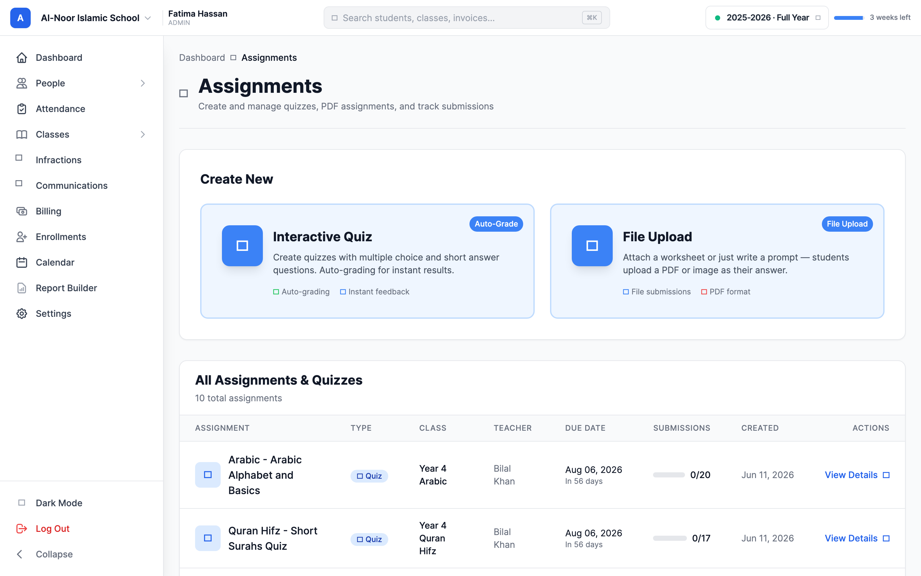The width and height of the screenshot is (921, 576).
Task: Click the Arabic Alphabet assignment row icon
Action: (208, 475)
